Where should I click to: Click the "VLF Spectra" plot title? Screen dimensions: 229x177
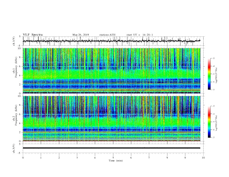pyautogui.click(x=33, y=35)
